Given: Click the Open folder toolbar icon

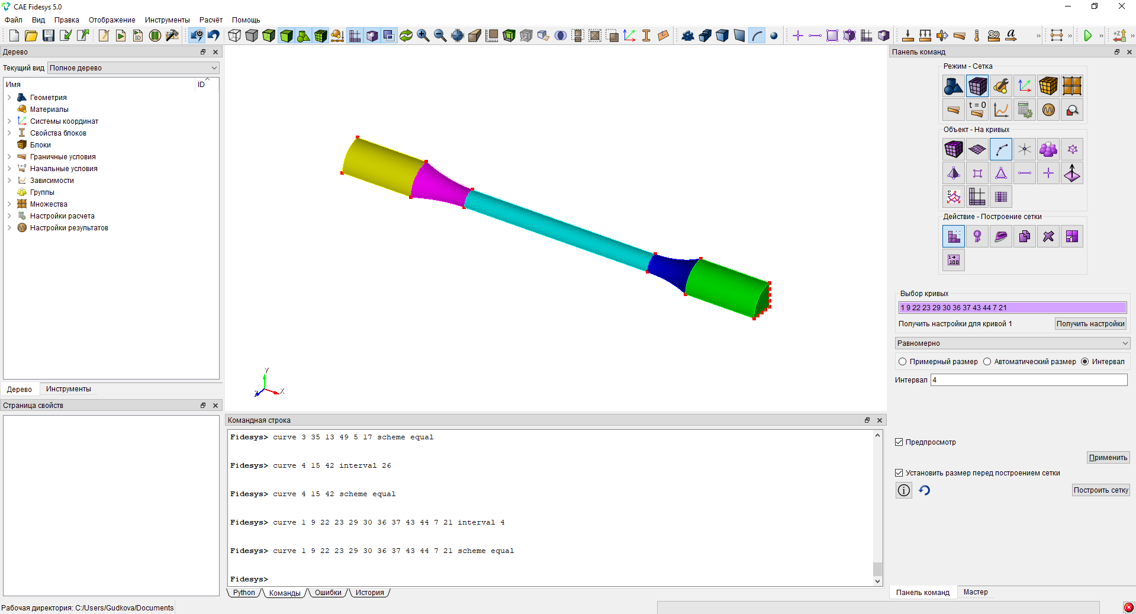Looking at the screenshot, I should [31, 36].
